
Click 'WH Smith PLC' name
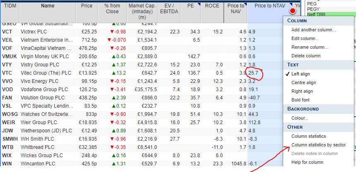pyautogui.click(x=36, y=139)
